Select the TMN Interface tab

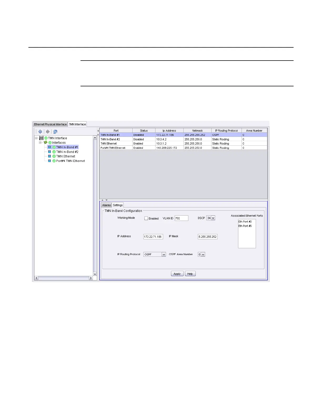pos(77,124)
